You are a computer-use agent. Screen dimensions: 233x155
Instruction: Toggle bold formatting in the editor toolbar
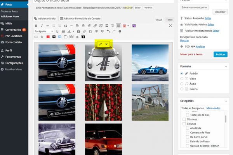pyautogui.click(x=36, y=26)
